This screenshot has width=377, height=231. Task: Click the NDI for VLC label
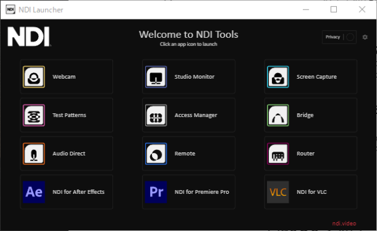pyautogui.click(x=312, y=192)
